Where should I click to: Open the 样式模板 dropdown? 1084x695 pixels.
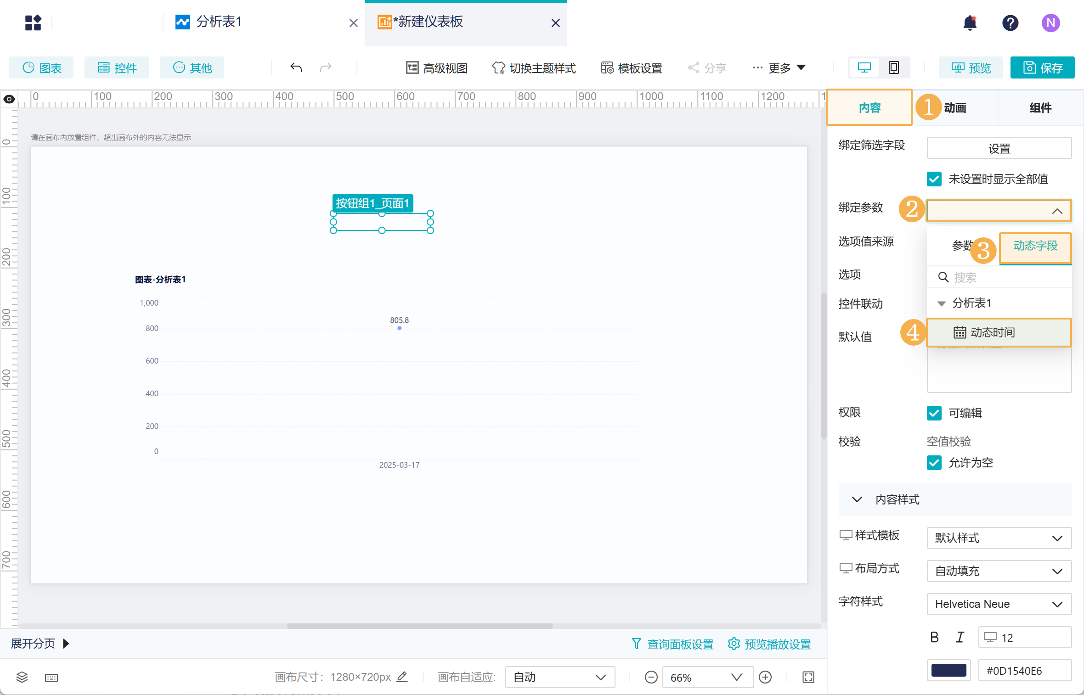[999, 538]
